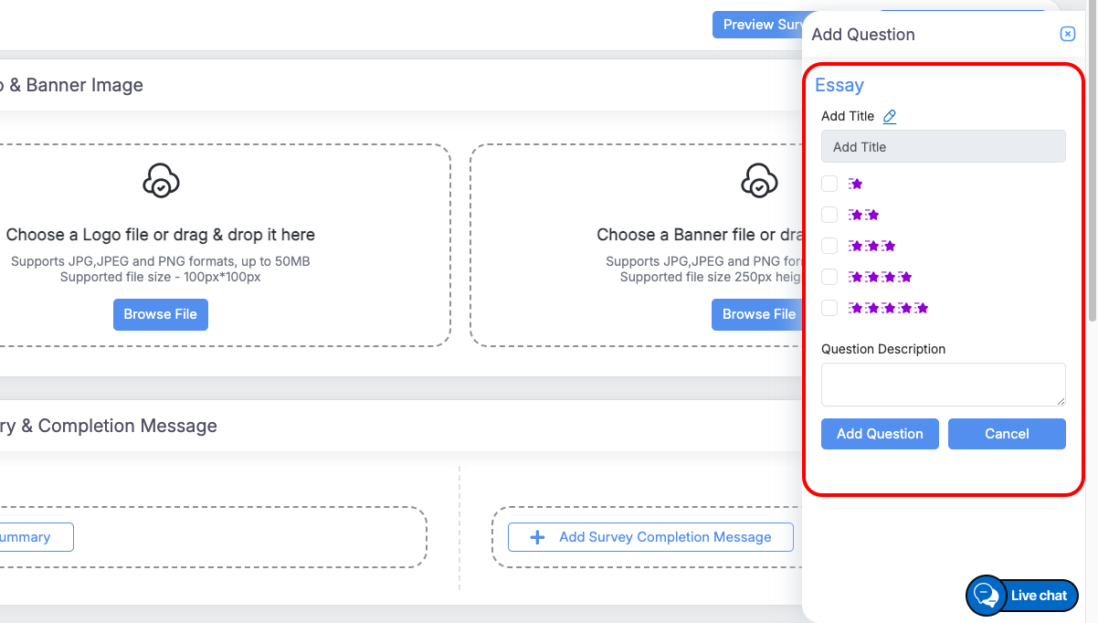Toggle the five-star rating checkbox
The image size is (1098, 623).
pos(829,308)
